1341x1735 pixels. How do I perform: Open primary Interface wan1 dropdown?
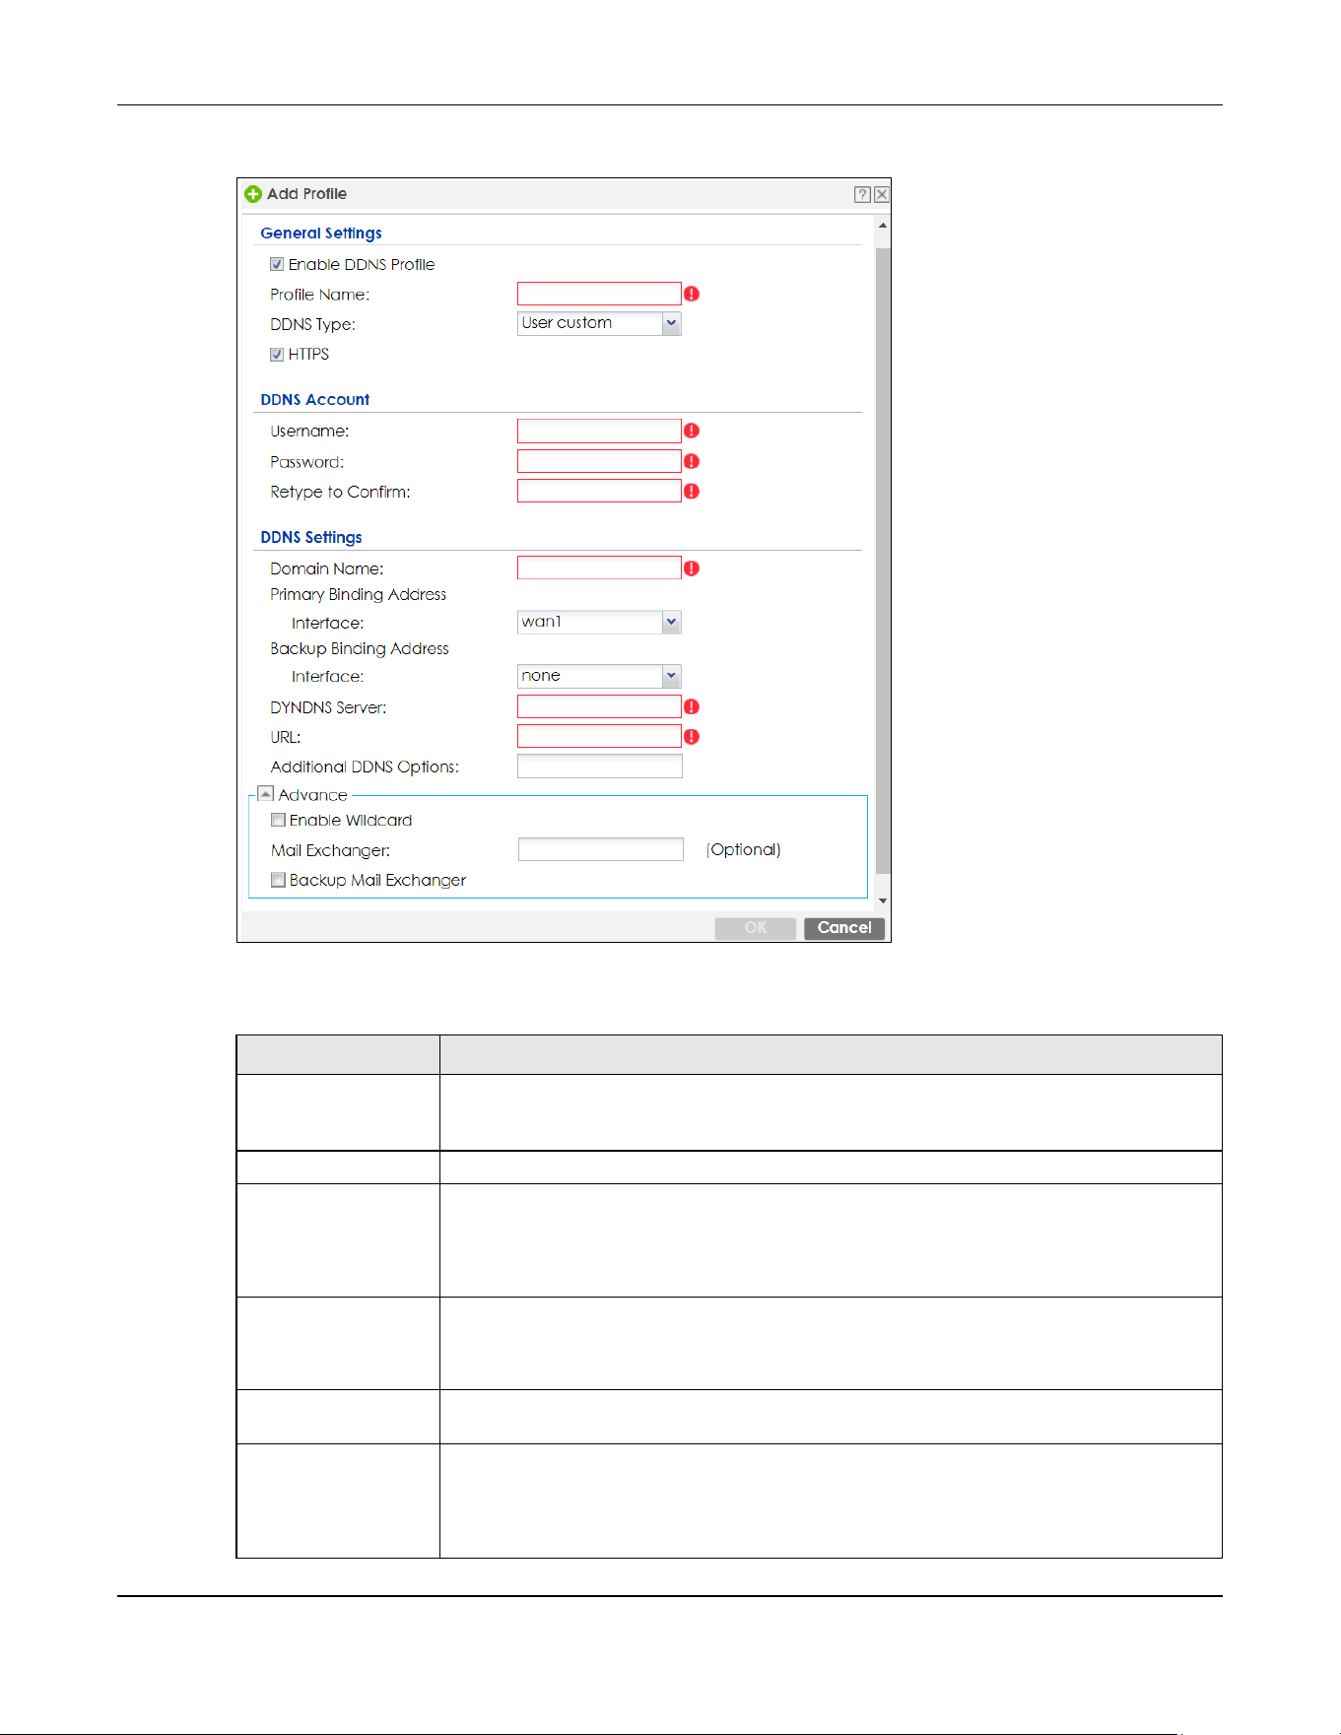671,622
